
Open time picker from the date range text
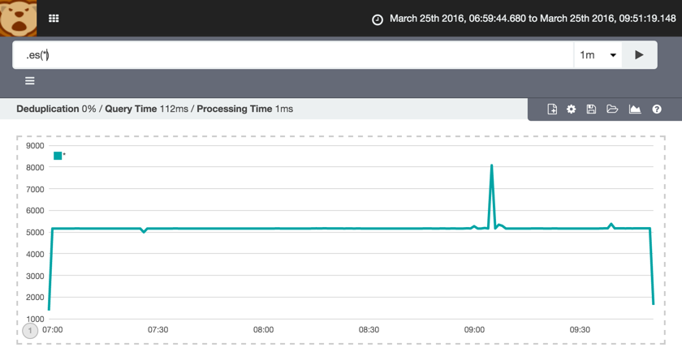(x=533, y=19)
